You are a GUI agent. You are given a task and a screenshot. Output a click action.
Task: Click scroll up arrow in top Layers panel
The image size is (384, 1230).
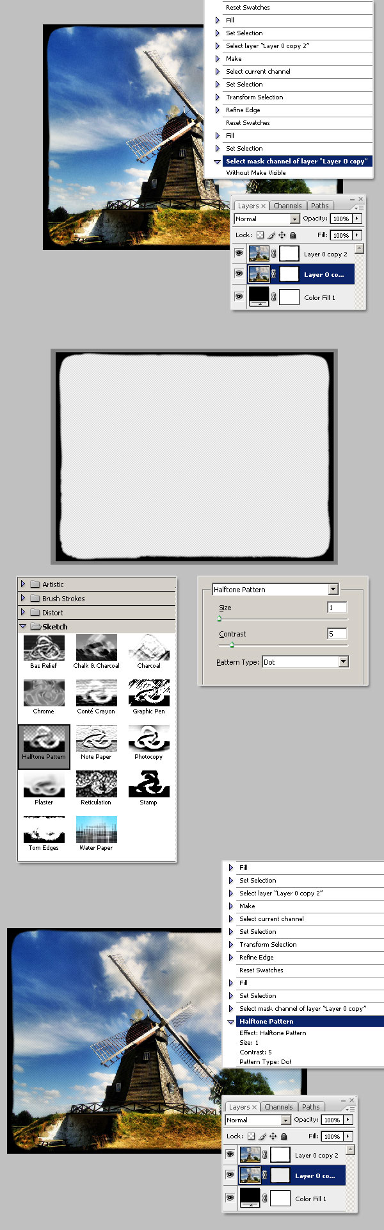click(x=360, y=249)
